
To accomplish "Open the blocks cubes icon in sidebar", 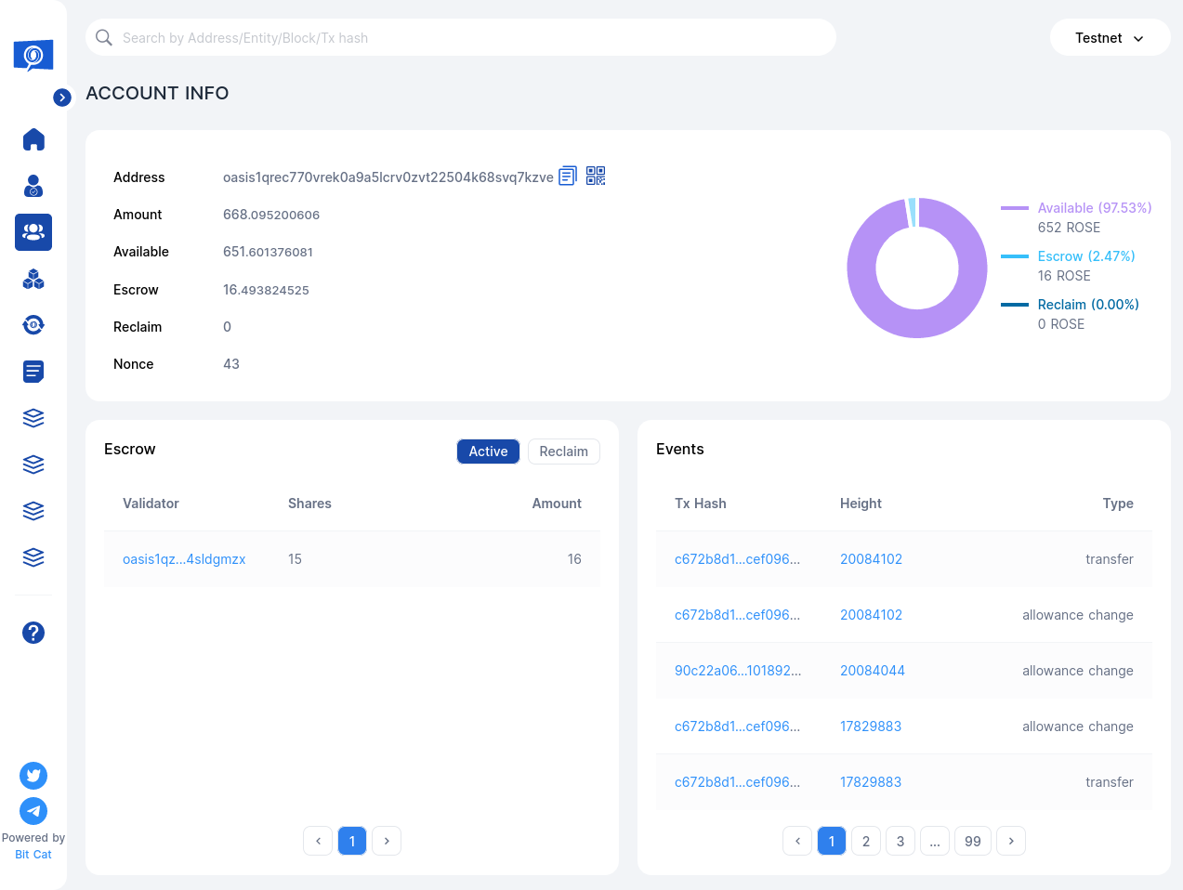I will click(33, 279).
